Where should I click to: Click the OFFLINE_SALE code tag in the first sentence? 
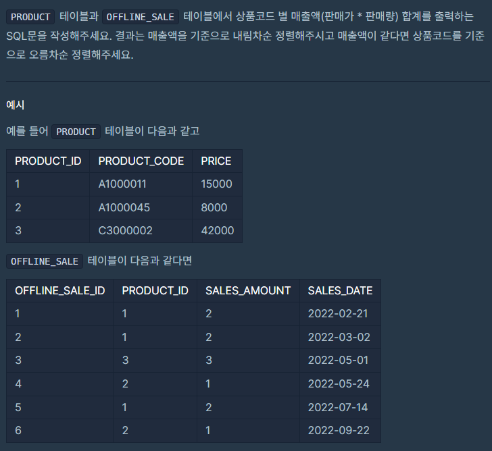(141, 17)
